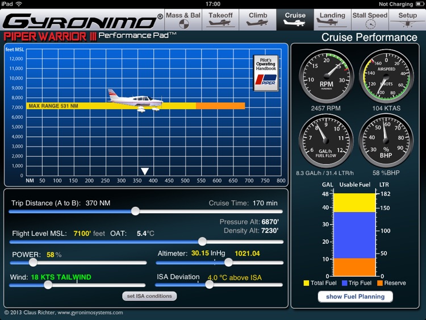
Task: Tap the Piper airplane on the chart
Action: (135, 100)
